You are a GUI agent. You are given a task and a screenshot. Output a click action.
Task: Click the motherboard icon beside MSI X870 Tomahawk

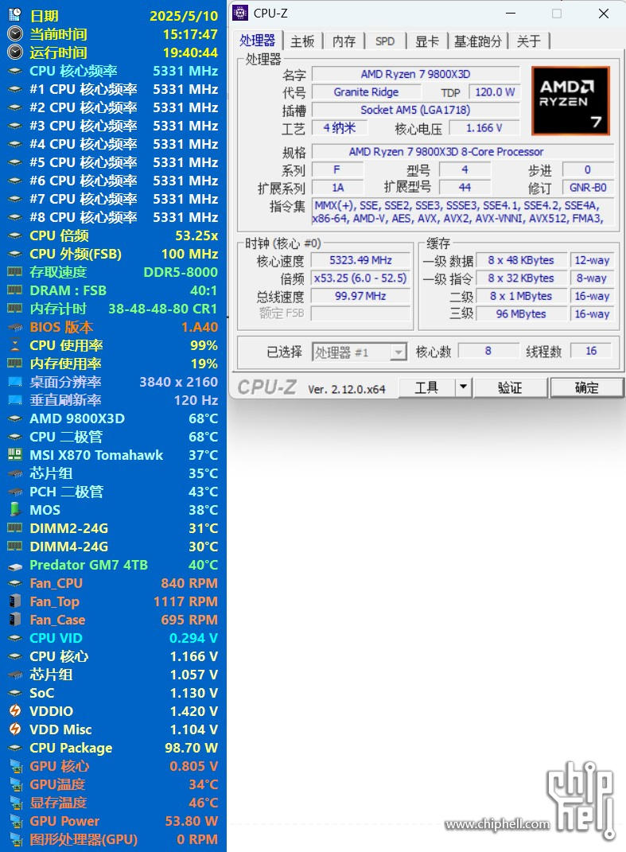pos(15,455)
